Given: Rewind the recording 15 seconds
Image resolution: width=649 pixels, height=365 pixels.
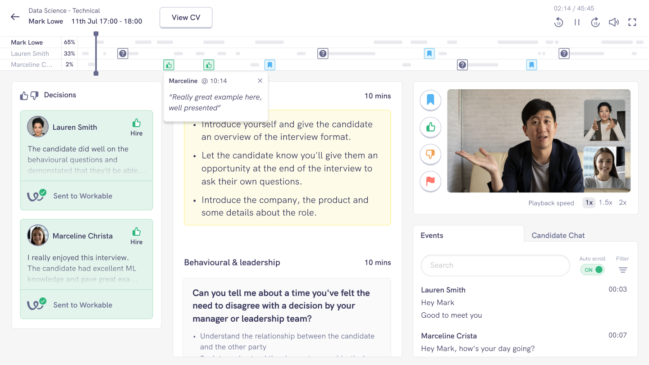Looking at the screenshot, I should [559, 22].
